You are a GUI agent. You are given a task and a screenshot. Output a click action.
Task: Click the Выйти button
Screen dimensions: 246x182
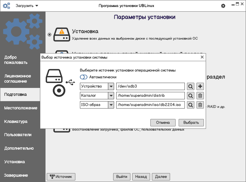[122, 177]
